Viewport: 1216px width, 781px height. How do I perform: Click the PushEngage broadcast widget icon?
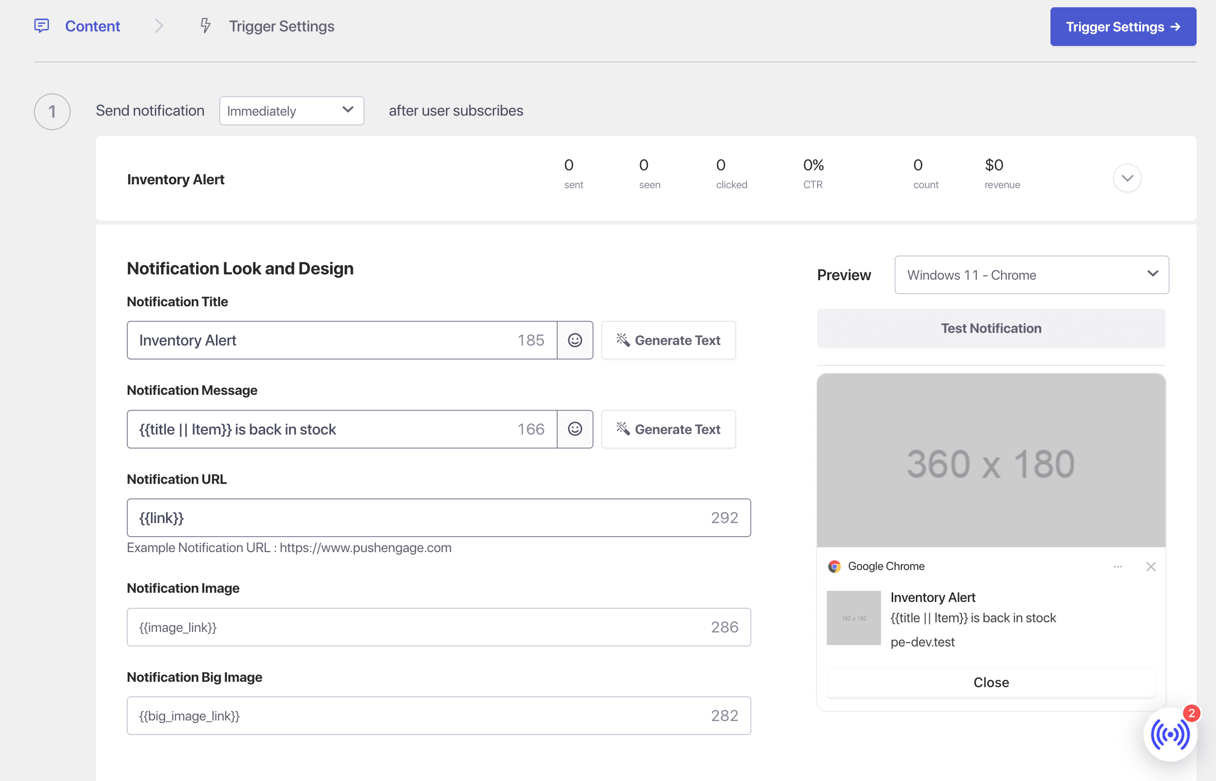(x=1170, y=734)
